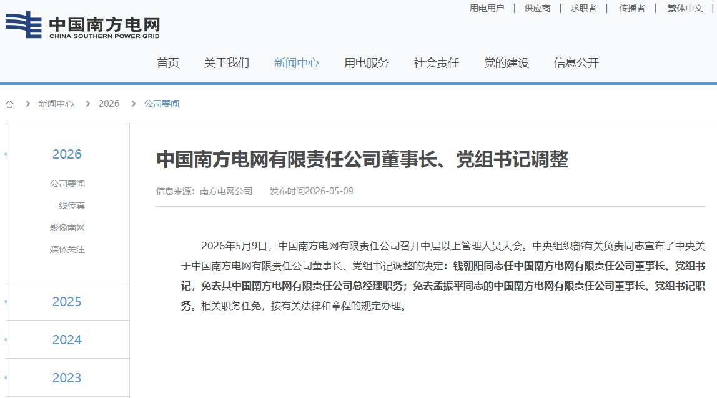The width and height of the screenshot is (717, 398).
Task: Click 公司要闻 in breadcrumb
Action: click(161, 104)
